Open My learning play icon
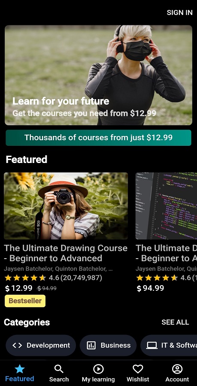The height and width of the screenshot is (386, 197). 98,369
